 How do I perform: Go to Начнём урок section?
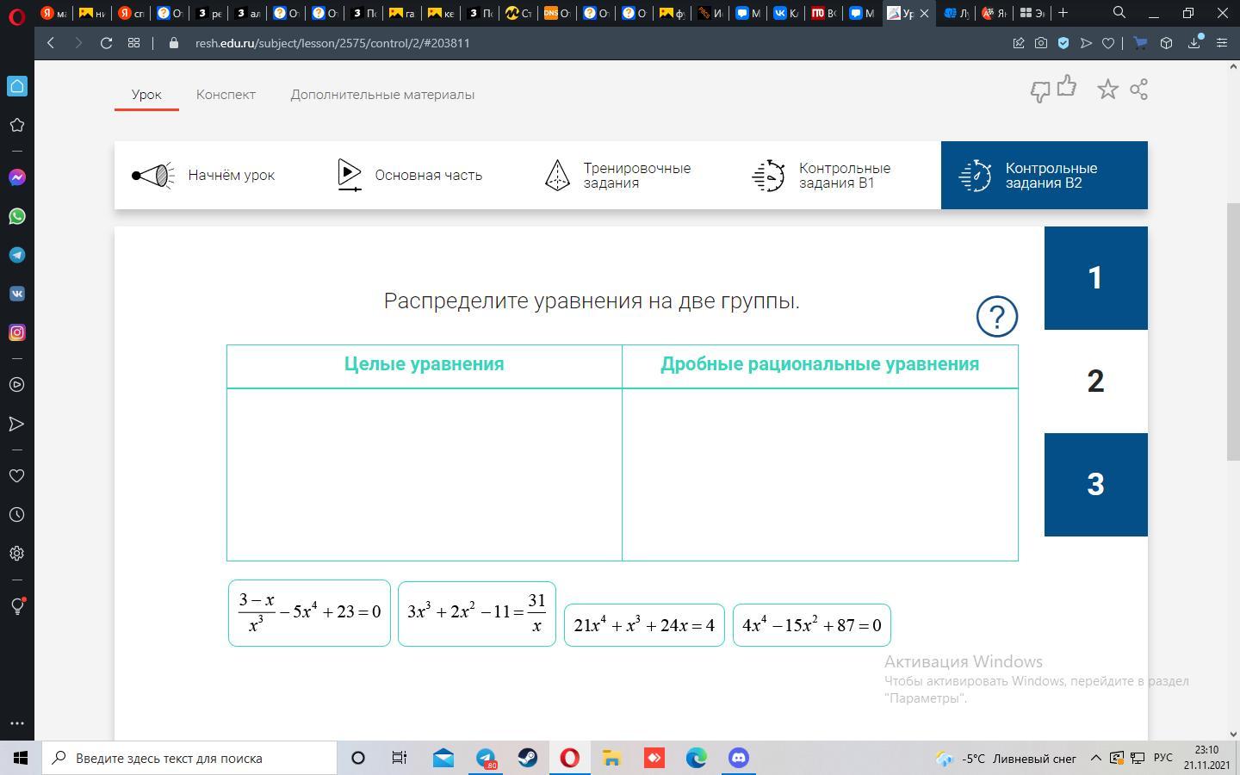click(x=205, y=175)
